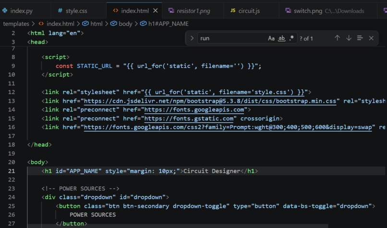Go to previous match arrow
Screen dimensions: 387x228
(337, 38)
